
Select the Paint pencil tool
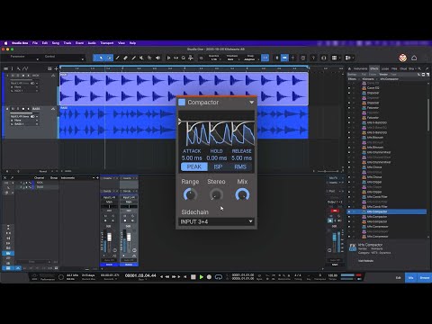133,58
